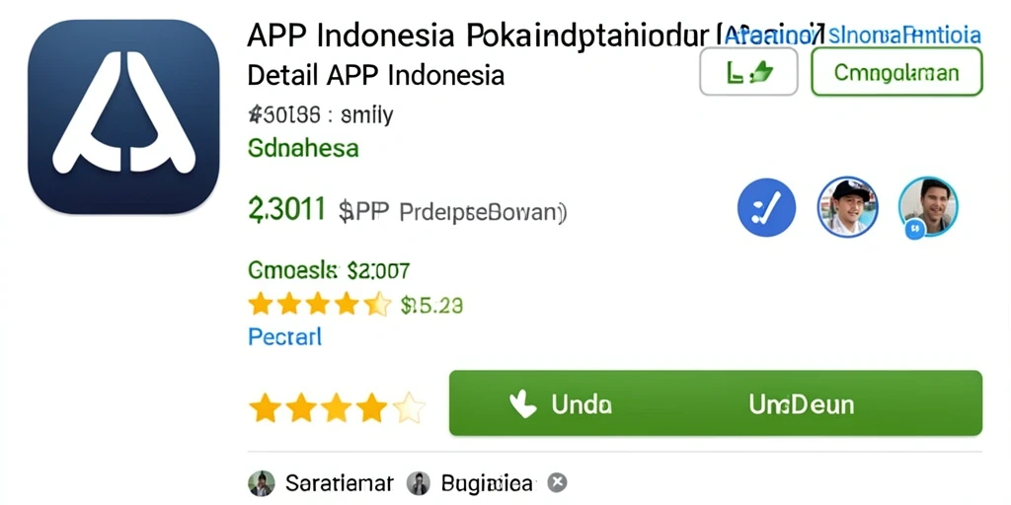This screenshot has width=1011, height=505.
Task: Click the blue checkmark circle badge
Action: (x=766, y=207)
